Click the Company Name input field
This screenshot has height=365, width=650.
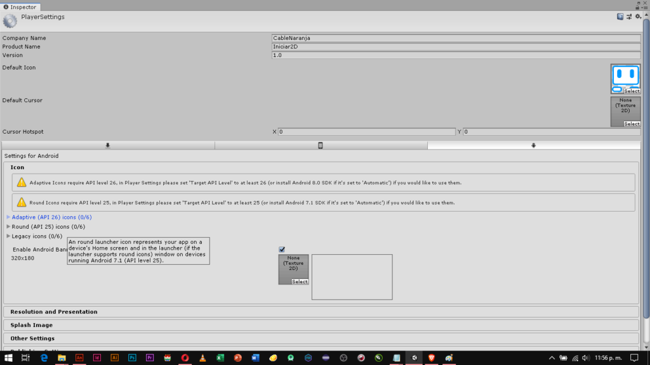click(x=455, y=38)
